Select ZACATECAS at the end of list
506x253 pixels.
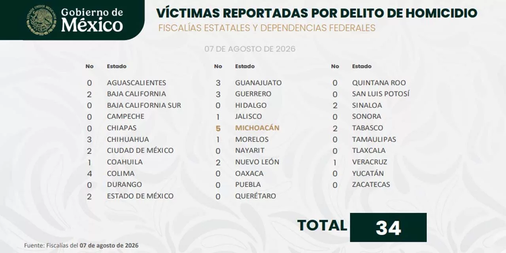pos(371,184)
